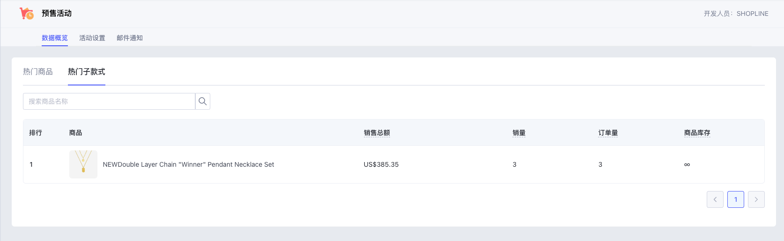
Task: Switch to the 活动设置 tab
Action: pyautogui.click(x=92, y=38)
